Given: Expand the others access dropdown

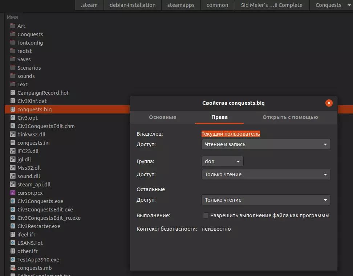Looking at the screenshot, I should [266, 200].
